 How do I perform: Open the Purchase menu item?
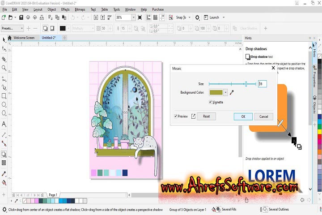[158, 9]
